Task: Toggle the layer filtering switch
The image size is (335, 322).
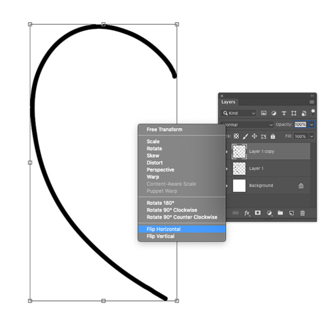Action: click(x=313, y=113)
